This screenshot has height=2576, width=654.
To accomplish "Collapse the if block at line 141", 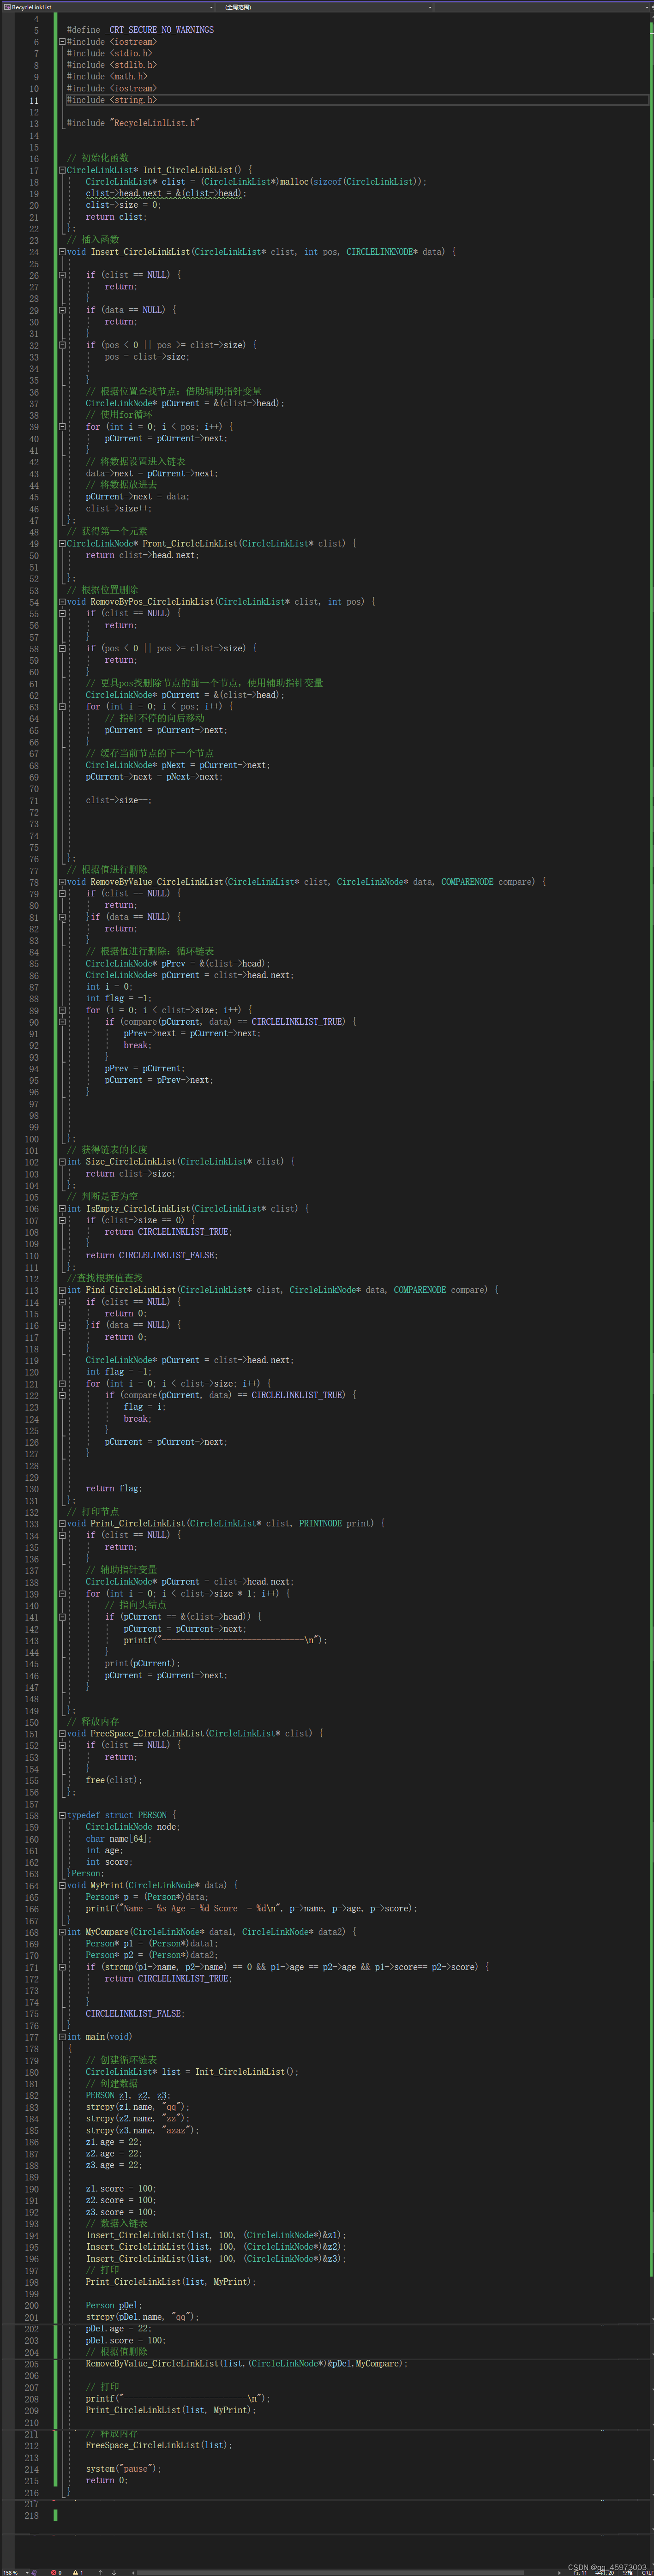I will pos(62,1617).
